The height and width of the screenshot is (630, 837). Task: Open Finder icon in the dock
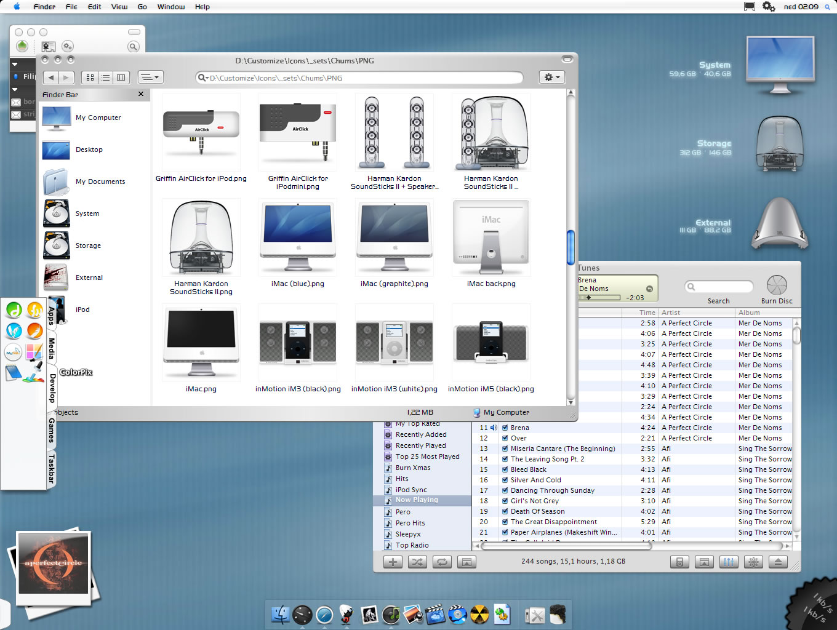[281, 614]
